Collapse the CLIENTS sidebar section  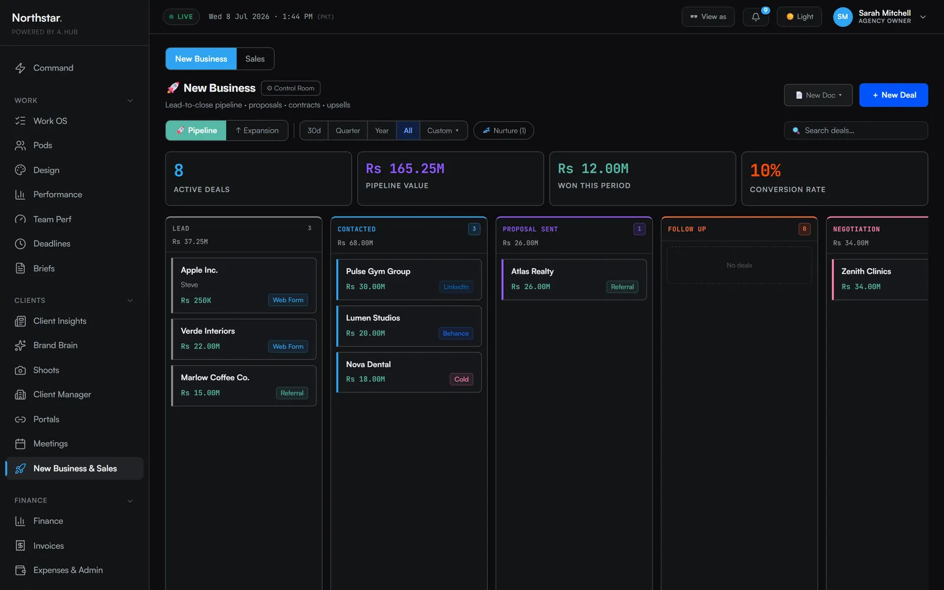pos(130,300)
